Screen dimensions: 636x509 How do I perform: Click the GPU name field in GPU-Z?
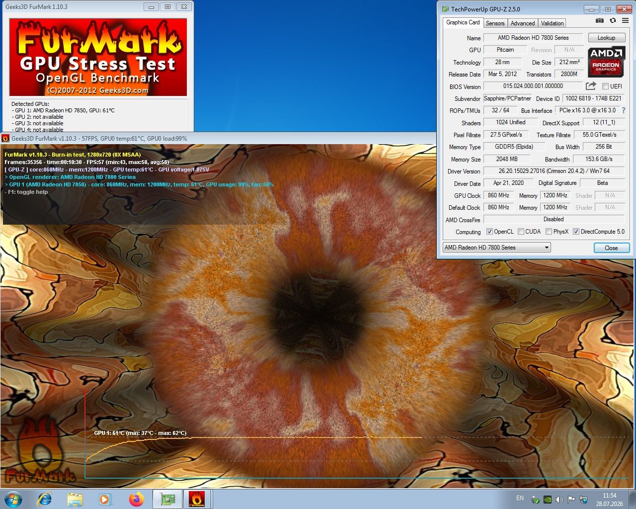coord(533,38)
